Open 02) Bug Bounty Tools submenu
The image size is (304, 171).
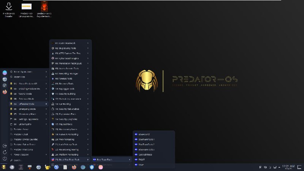tap(70, 48)
